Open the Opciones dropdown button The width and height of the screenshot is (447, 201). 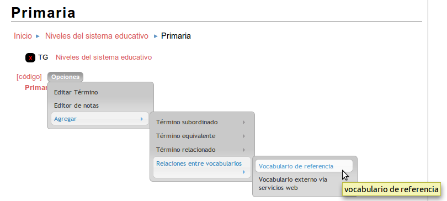65,77
